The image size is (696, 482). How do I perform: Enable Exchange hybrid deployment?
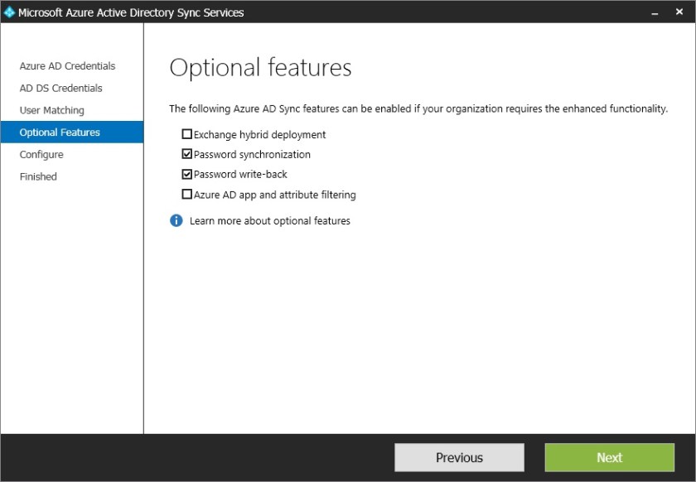(x=188, y=134)
